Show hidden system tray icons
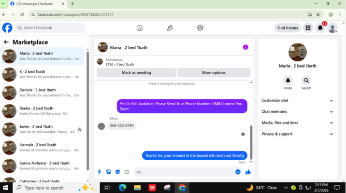The width and height of the screenshot is (346, 193). [x=286, y=188]
